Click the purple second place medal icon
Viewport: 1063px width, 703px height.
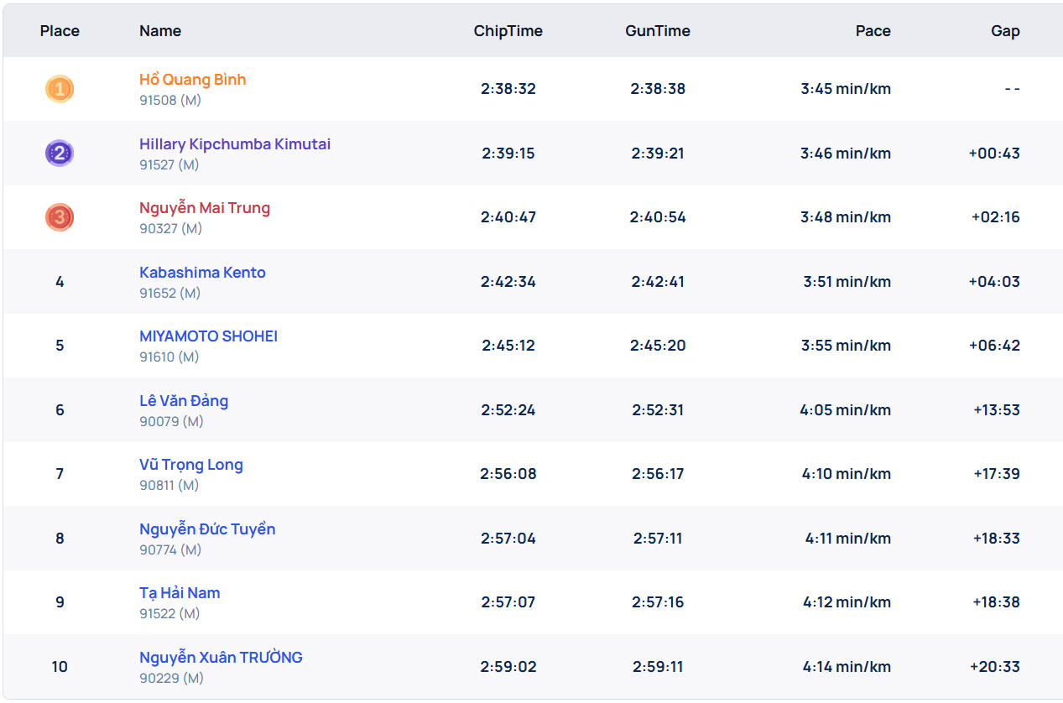60,154
